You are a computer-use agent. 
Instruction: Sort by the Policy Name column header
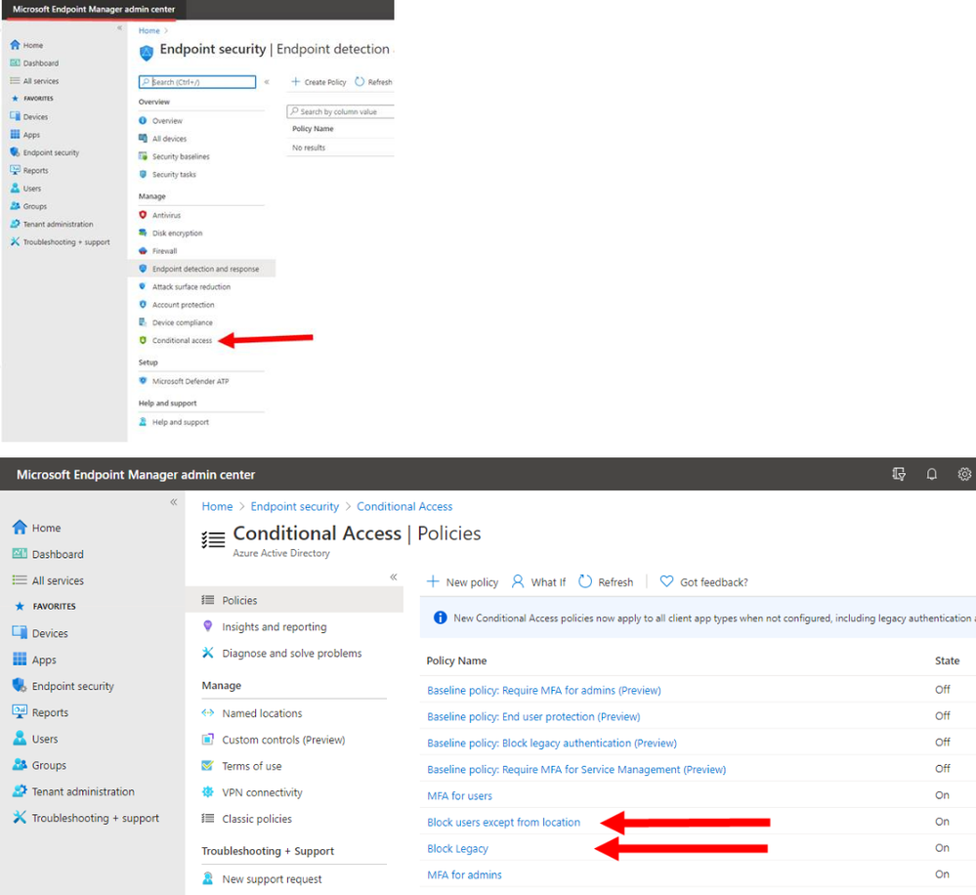click(456, 661)
